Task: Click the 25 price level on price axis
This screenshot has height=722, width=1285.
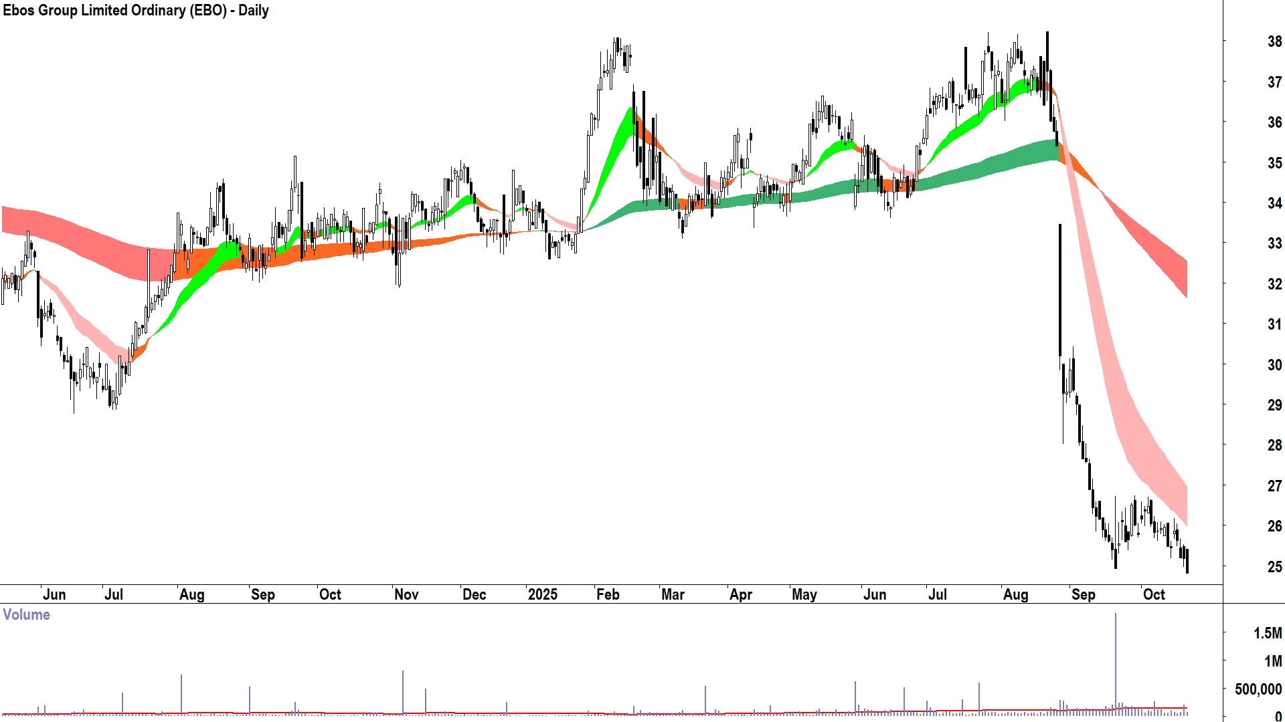Action: coord(1274,567)
